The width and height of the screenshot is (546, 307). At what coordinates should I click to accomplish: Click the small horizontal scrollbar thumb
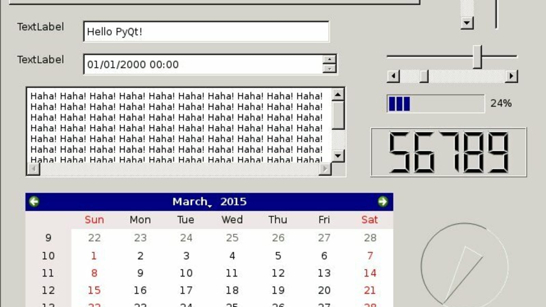(424, 76)
